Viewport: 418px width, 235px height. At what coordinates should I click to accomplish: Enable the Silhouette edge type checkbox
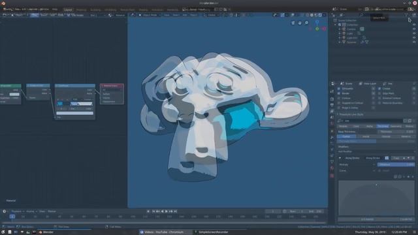[339, 89]
